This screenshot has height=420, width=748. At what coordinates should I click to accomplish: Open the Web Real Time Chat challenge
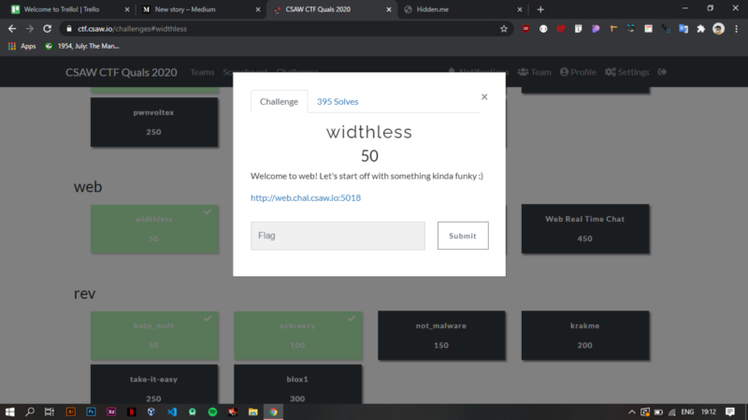click(x=585, y=228)
